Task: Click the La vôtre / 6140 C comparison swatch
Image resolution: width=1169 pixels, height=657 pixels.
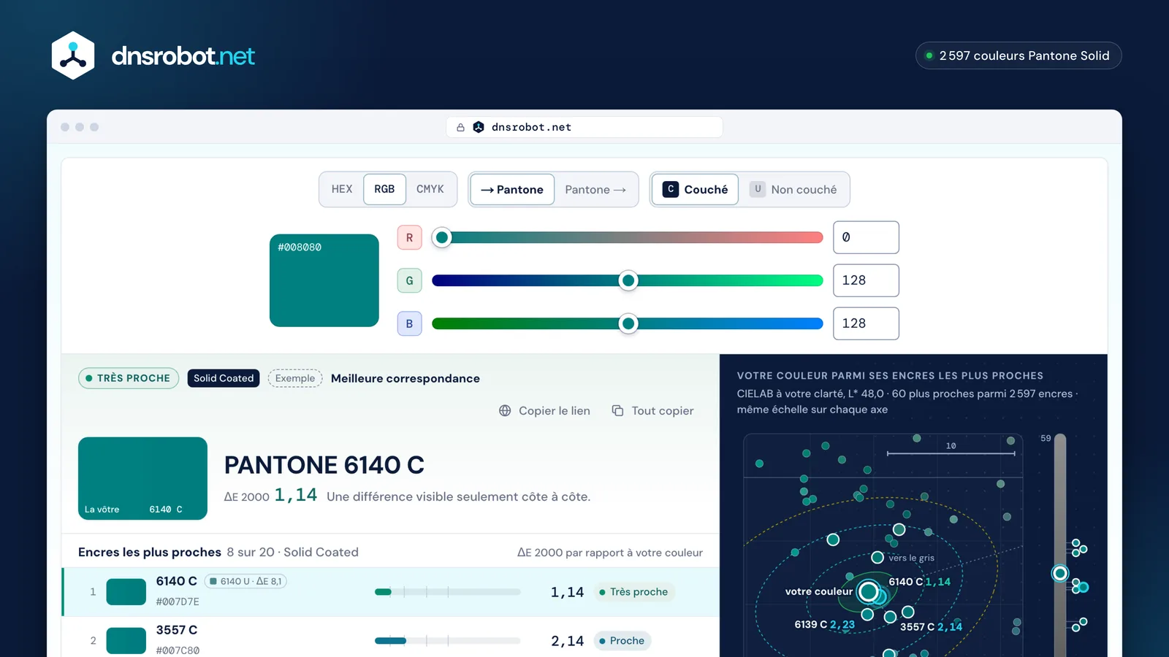Action: (x=142, y=478)
